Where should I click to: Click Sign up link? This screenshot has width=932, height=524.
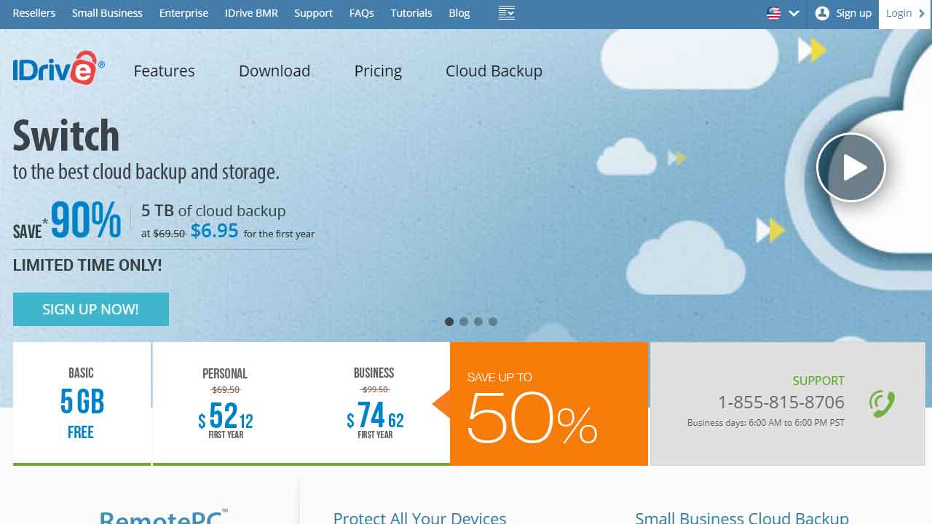tap(853, 13)
